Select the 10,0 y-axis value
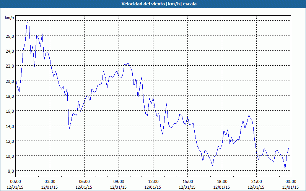306x191 pixels. point(10,156)
